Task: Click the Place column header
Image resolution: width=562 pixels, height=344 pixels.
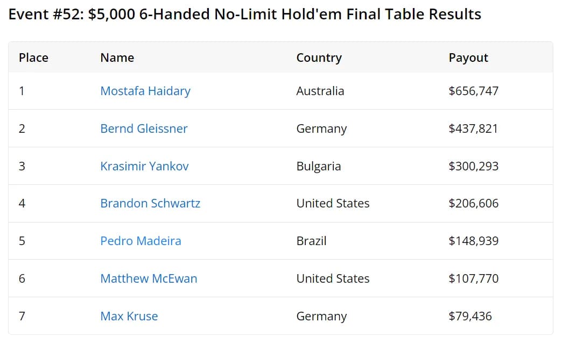Action: (33, 58)
